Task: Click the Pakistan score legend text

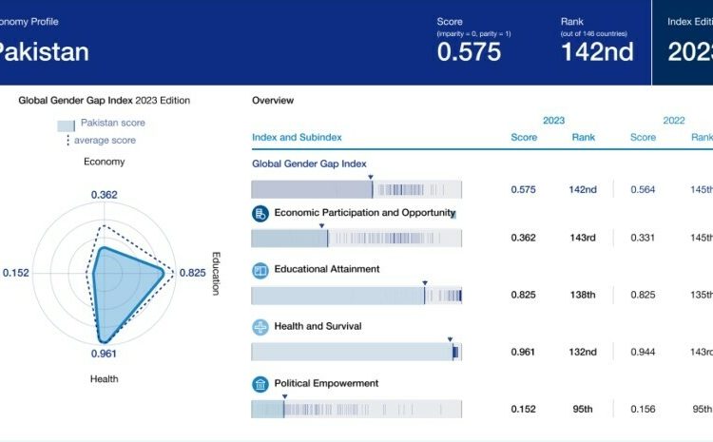Action: coord(113,123)
